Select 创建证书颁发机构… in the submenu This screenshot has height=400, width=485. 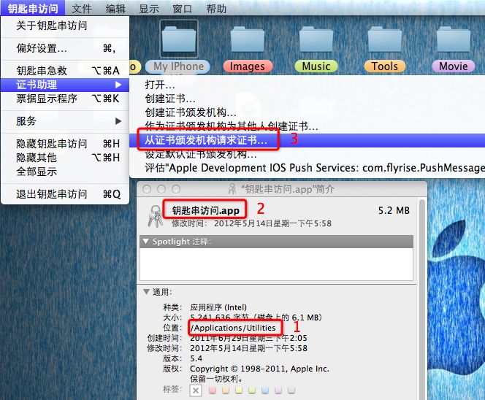click(307, 112)
